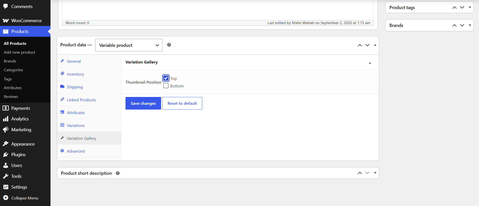Click Reset to default button

pos(182,103)
